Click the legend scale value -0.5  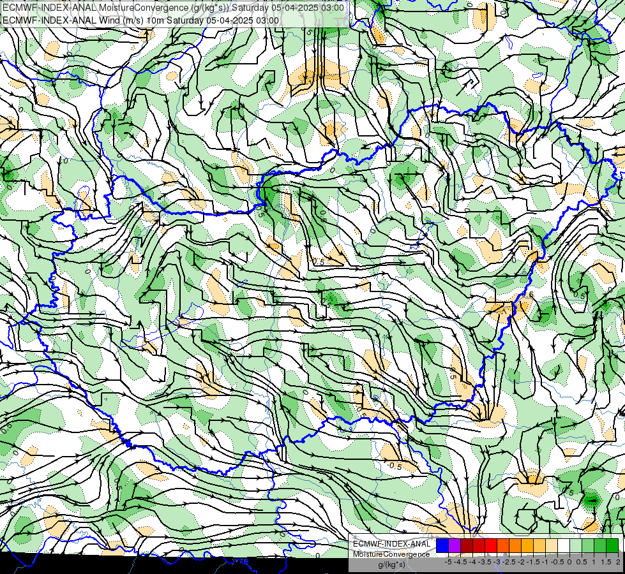click(x=557, y=562)
